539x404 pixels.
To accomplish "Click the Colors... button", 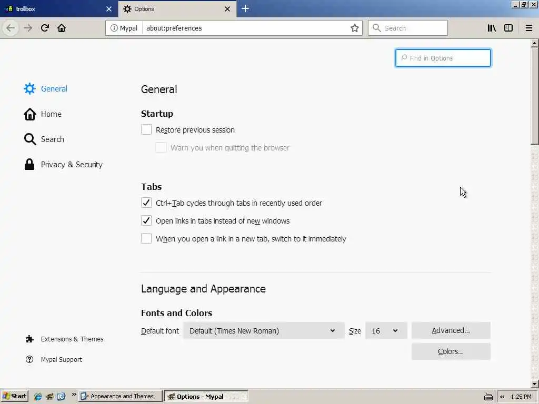I will (x=451, y=351).
